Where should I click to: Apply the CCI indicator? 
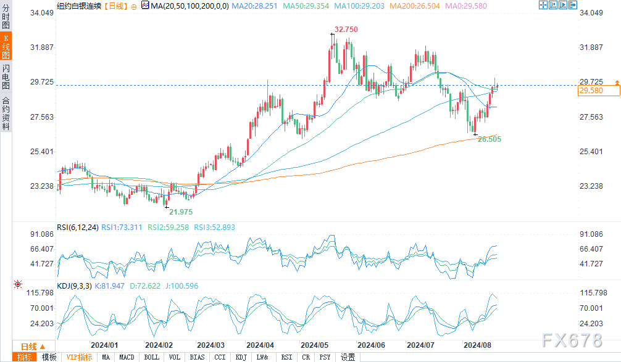click(x=220, y=357)
